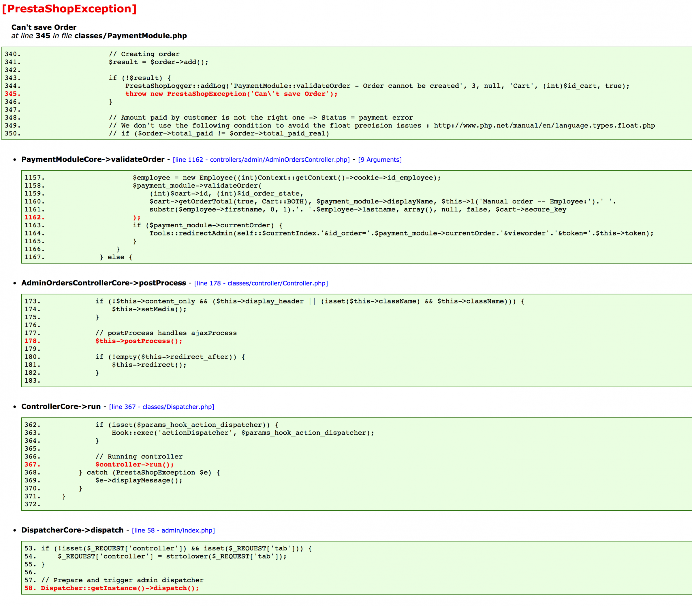The width and height of the screenshot is (692, 606).
Task: Open line 178 Controller.php link
Action: point(261,283)
